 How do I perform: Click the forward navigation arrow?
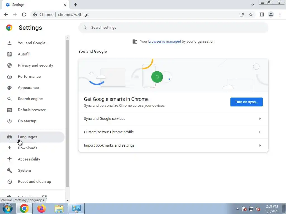point(15,14)
